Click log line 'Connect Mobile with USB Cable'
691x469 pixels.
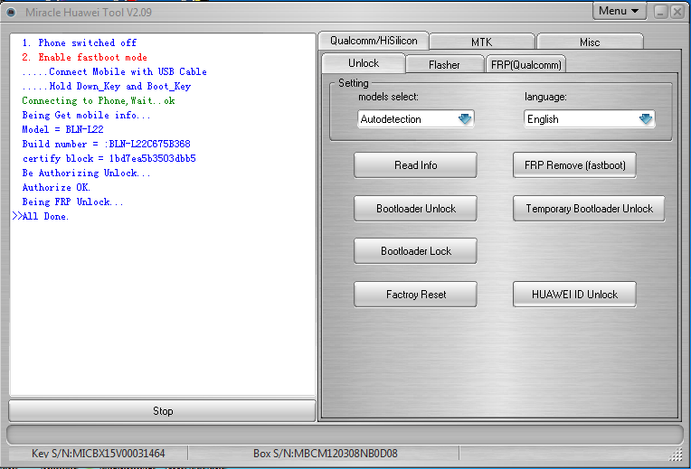point(128,71)
